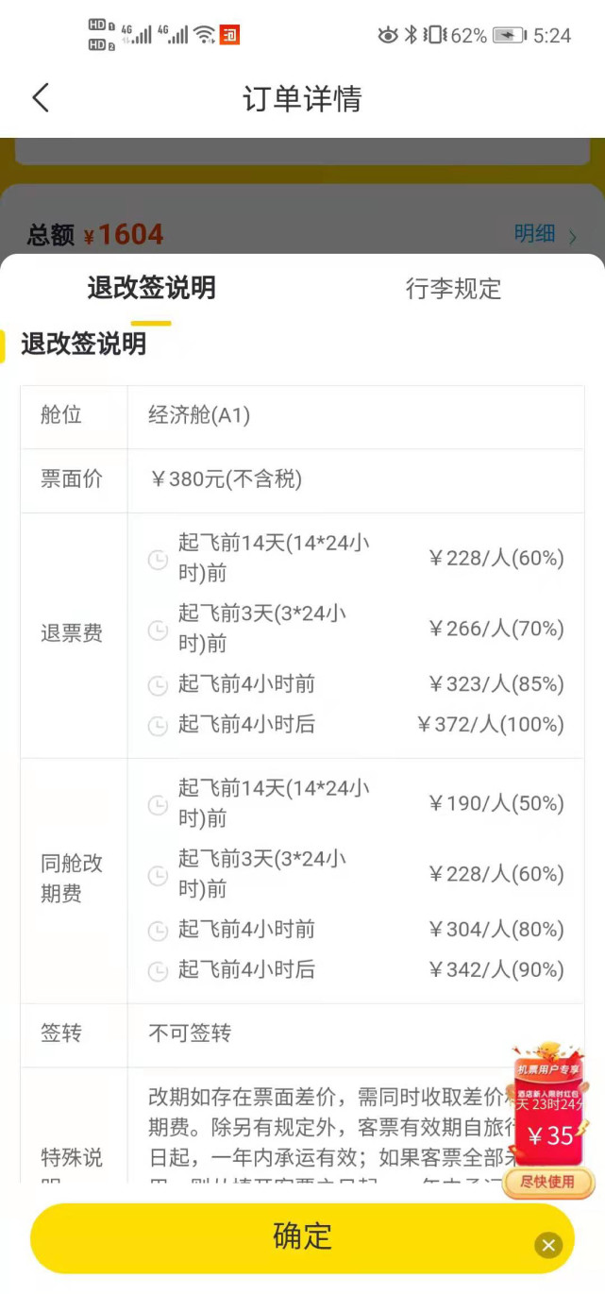Tap the 尽快使用 coupon button

point(548,1183)
